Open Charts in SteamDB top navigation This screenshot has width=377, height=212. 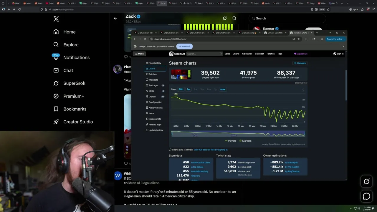click(x=236, y=54)
